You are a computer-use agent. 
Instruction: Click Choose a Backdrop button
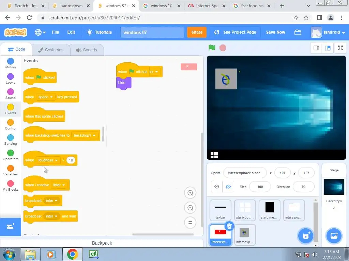pos(334,236)
